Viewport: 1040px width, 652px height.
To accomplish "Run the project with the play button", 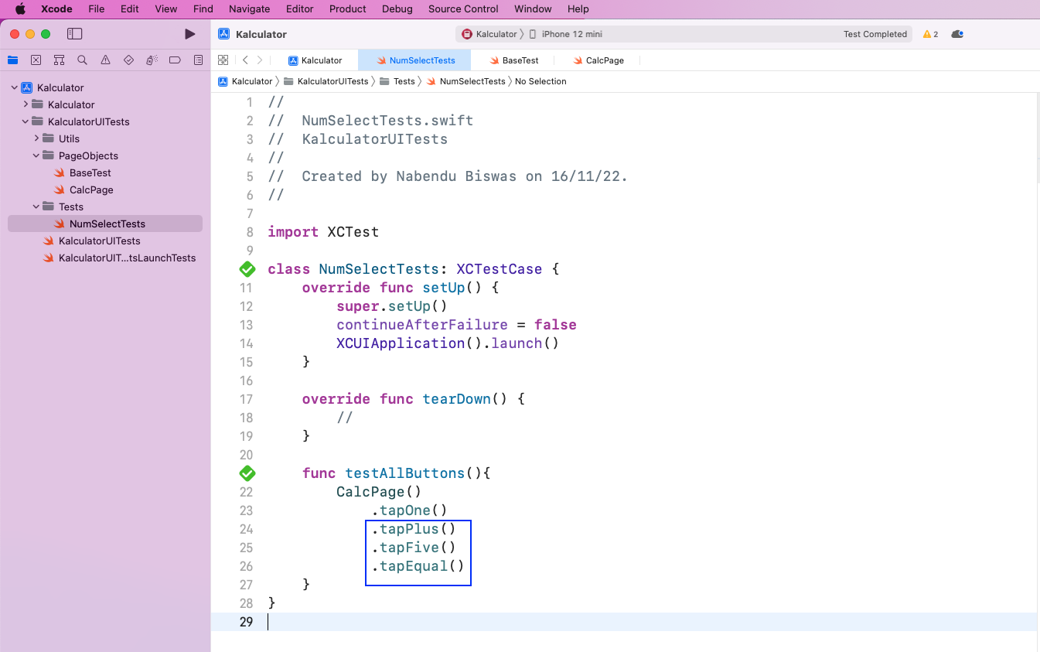I will coord(189,34).
